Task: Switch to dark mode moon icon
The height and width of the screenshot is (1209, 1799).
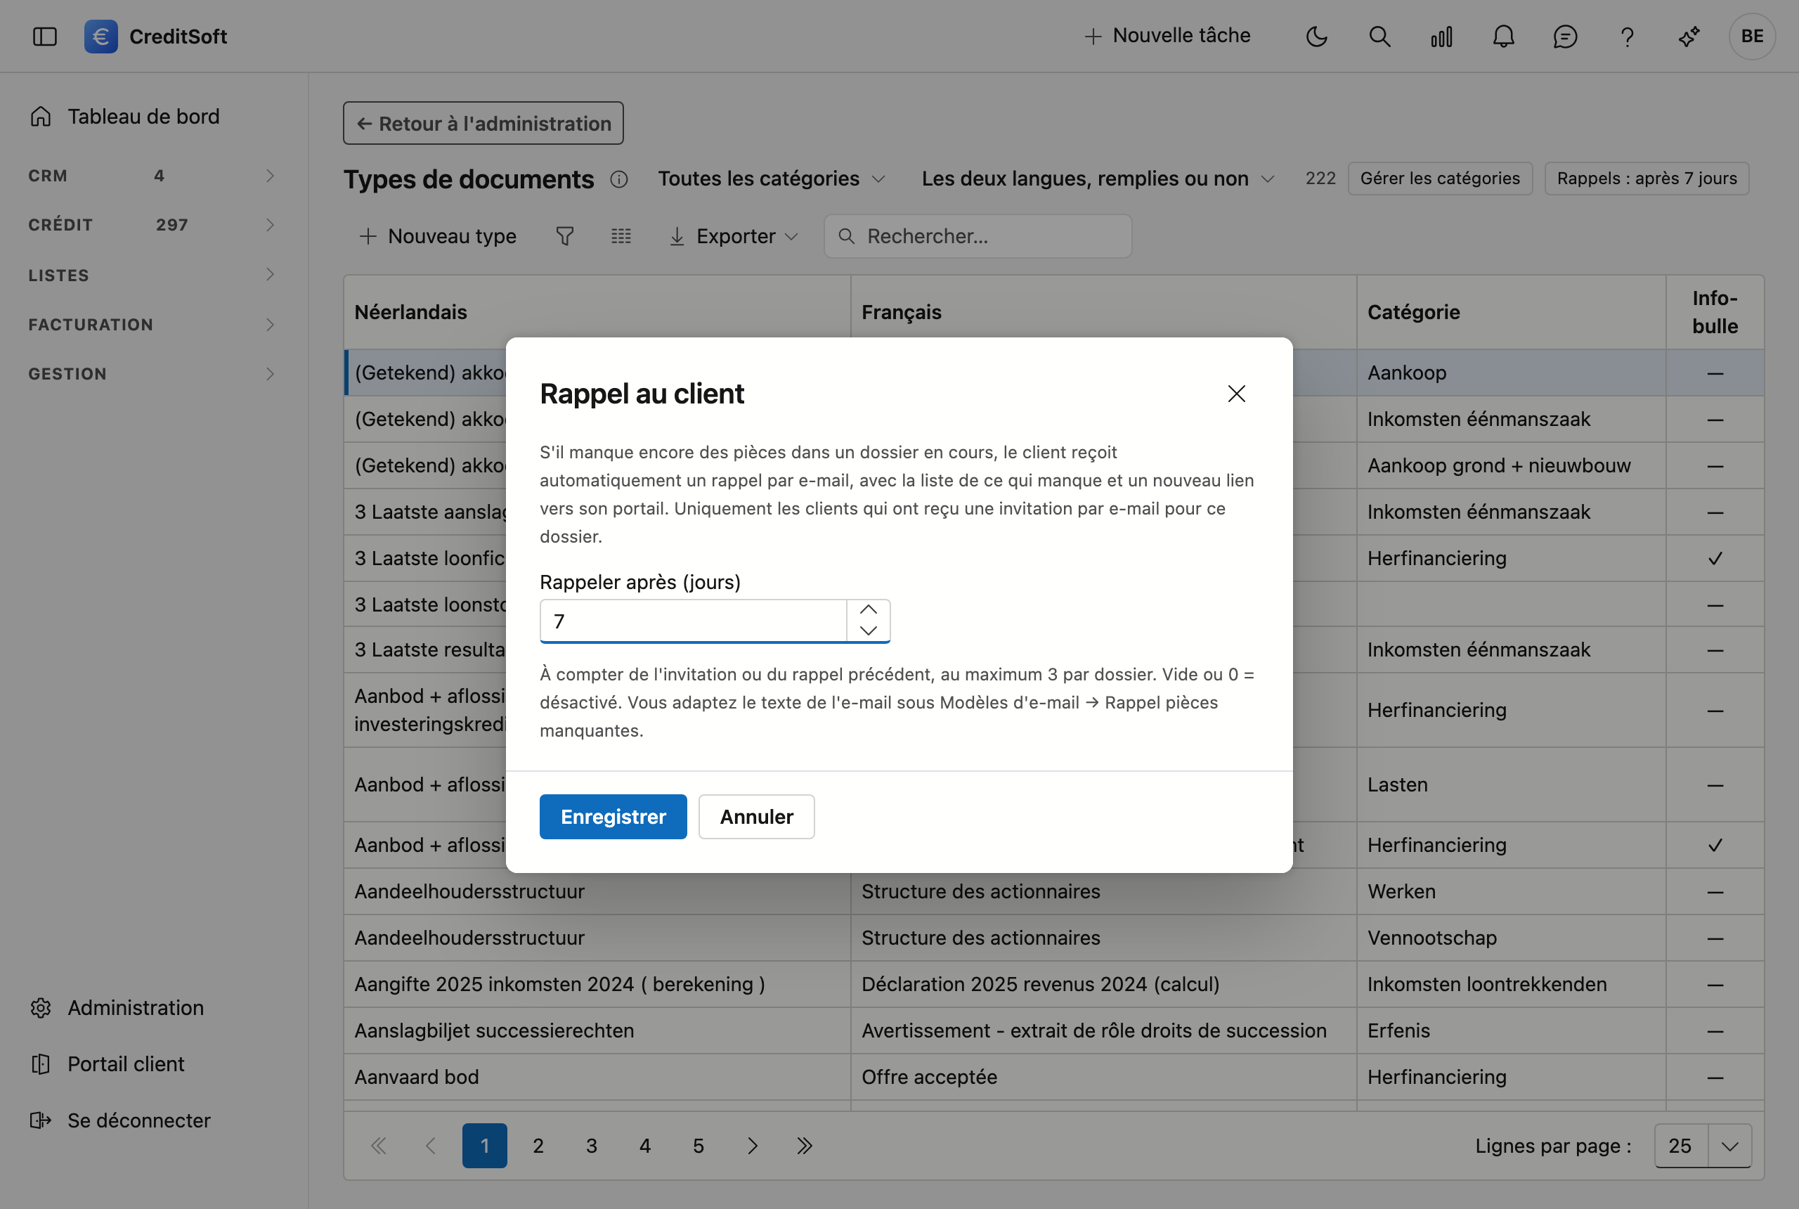Action: [1317, 37]
